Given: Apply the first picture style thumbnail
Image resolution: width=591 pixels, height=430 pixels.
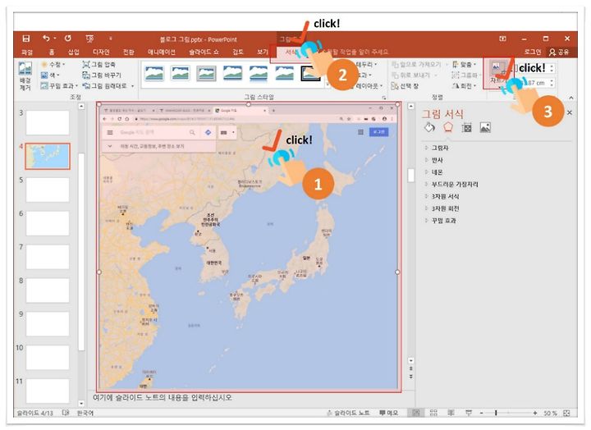Looking at the screenshot, I should (x=154, y=73).
